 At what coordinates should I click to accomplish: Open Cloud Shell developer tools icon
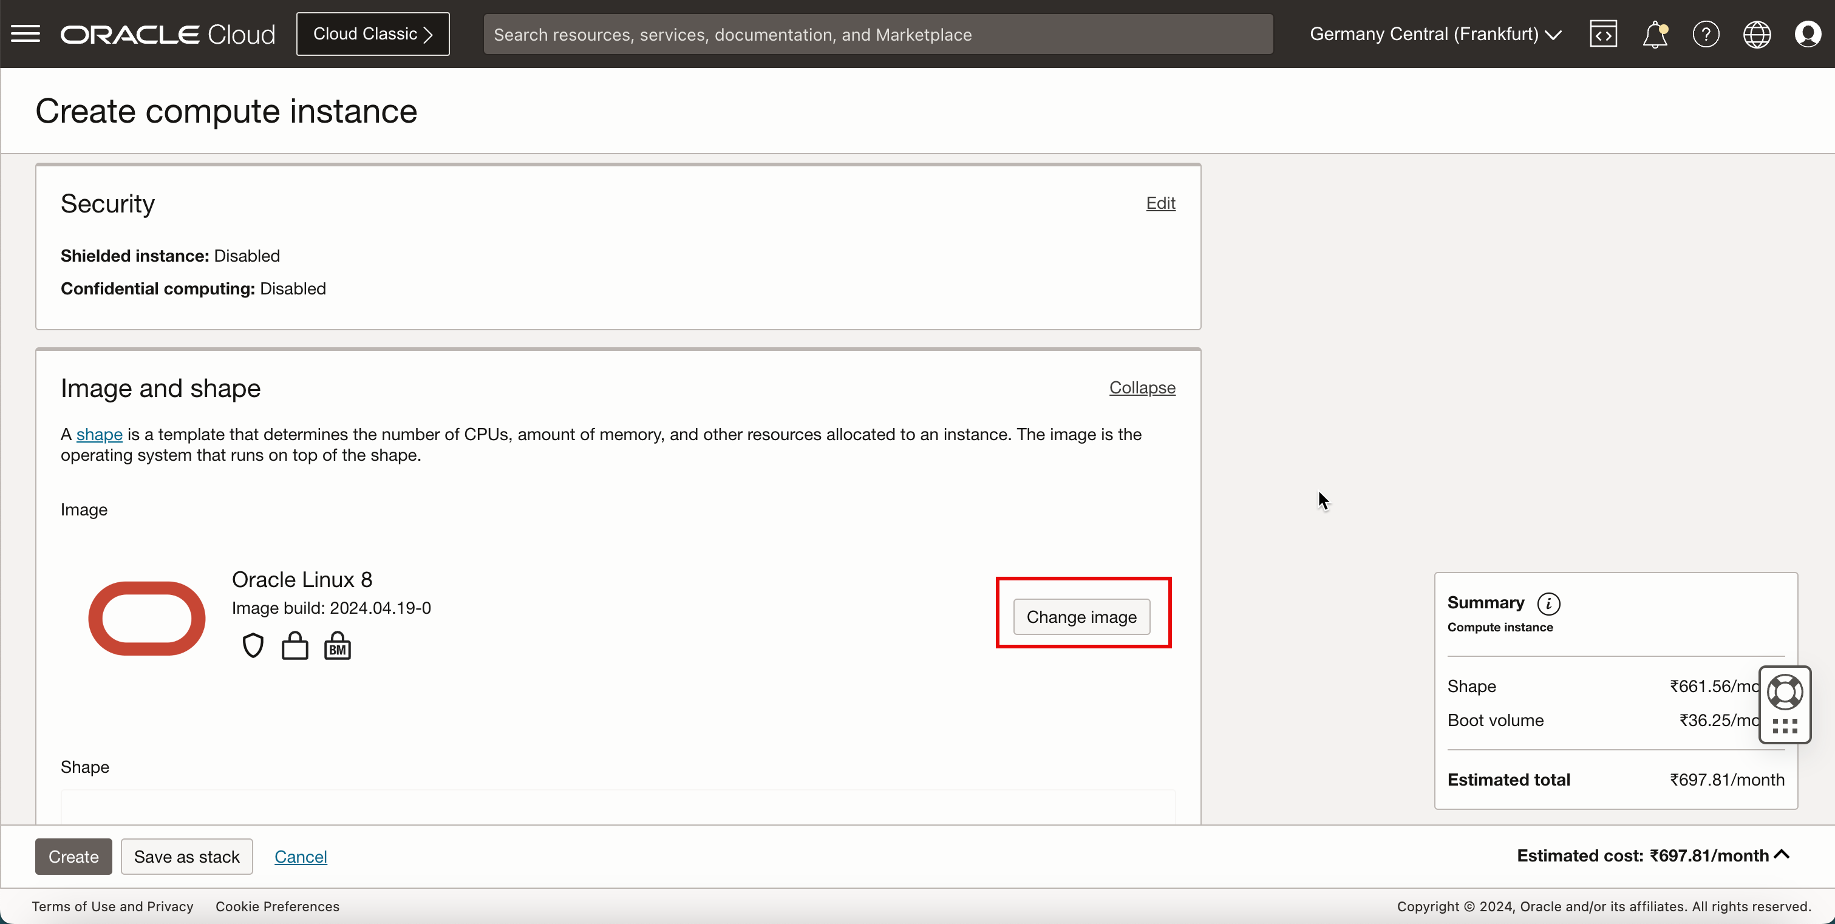point(1603,34)
